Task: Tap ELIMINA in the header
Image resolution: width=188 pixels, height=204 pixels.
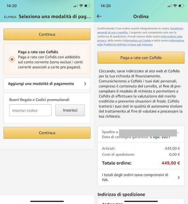Action: (10, 17)
